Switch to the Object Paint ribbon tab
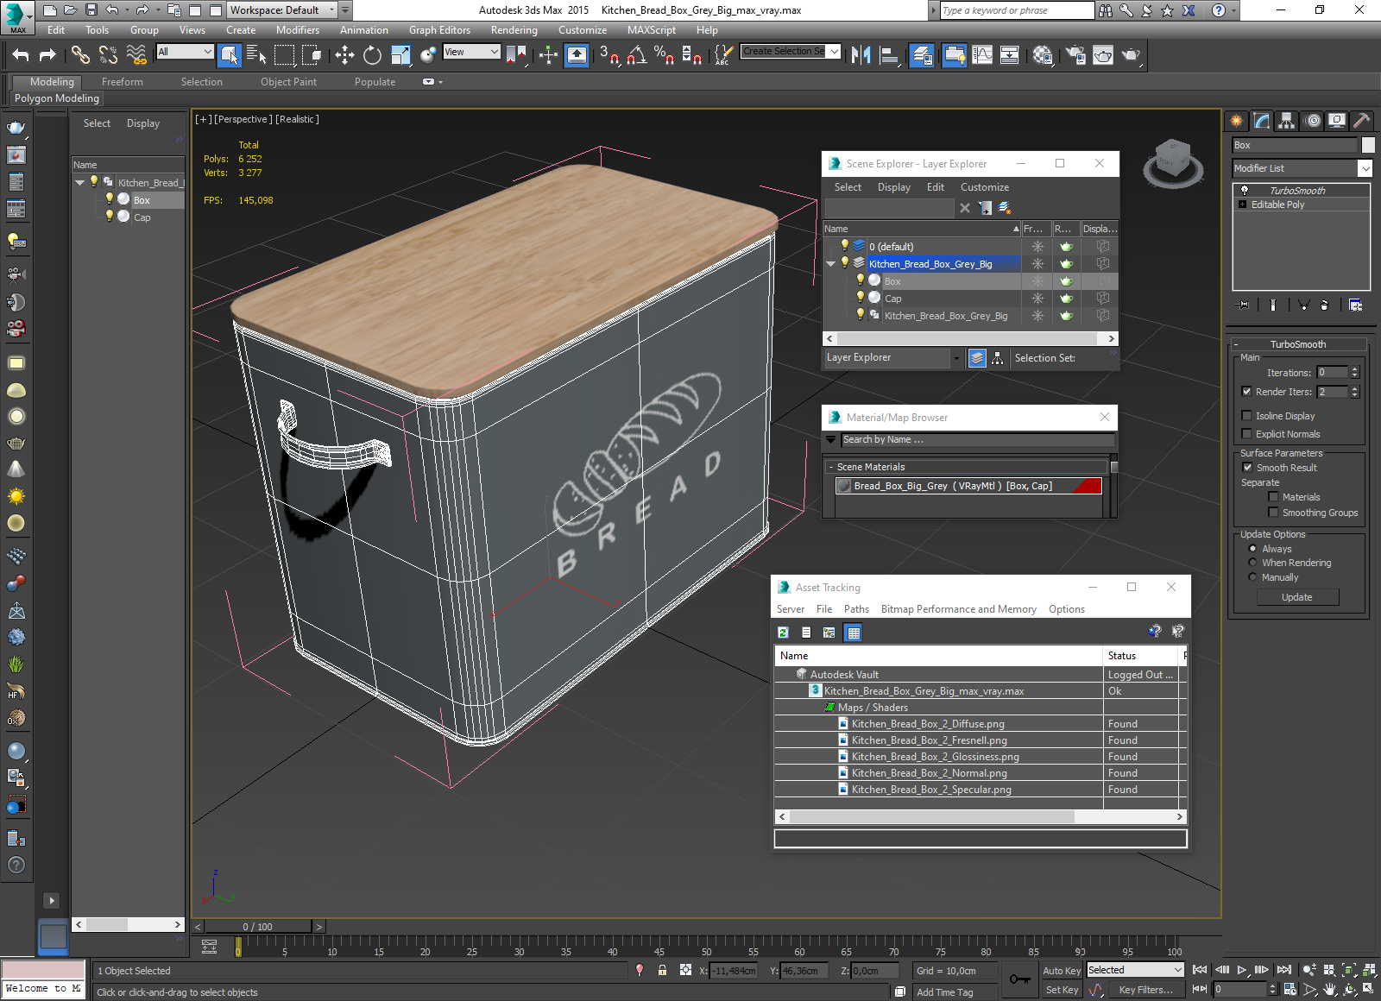This screenshot has width=1381, height=1001. point(288,82)
